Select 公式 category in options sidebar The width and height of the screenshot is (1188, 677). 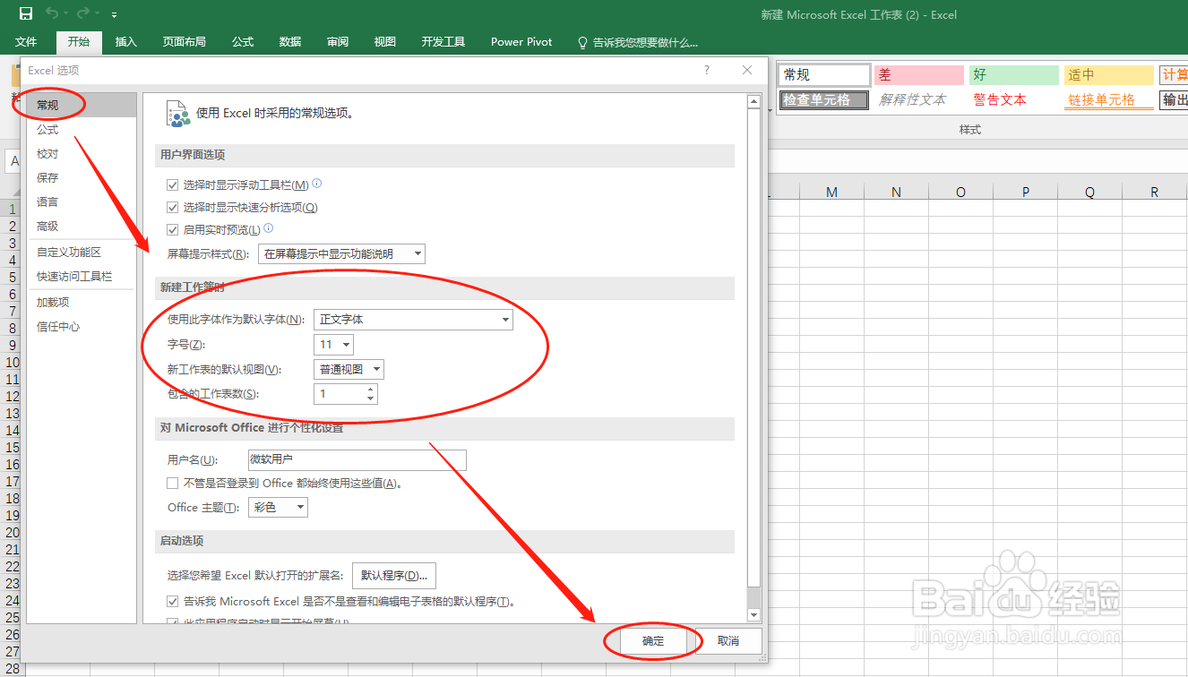point(82,130)
